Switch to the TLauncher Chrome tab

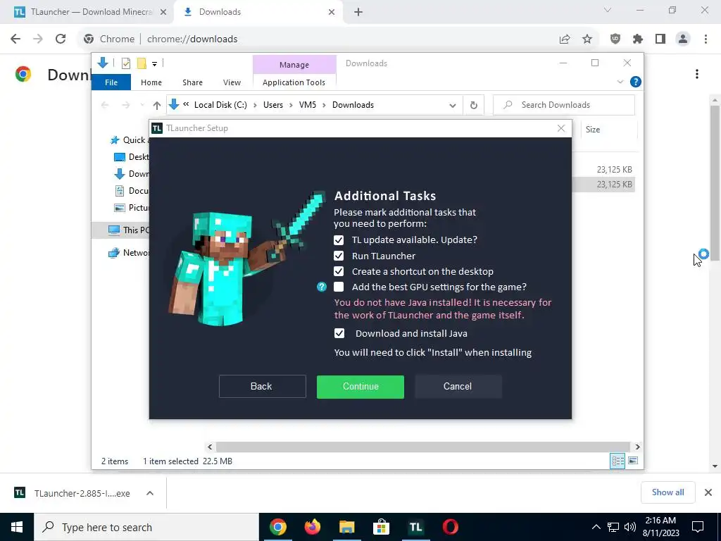[87, 12]
